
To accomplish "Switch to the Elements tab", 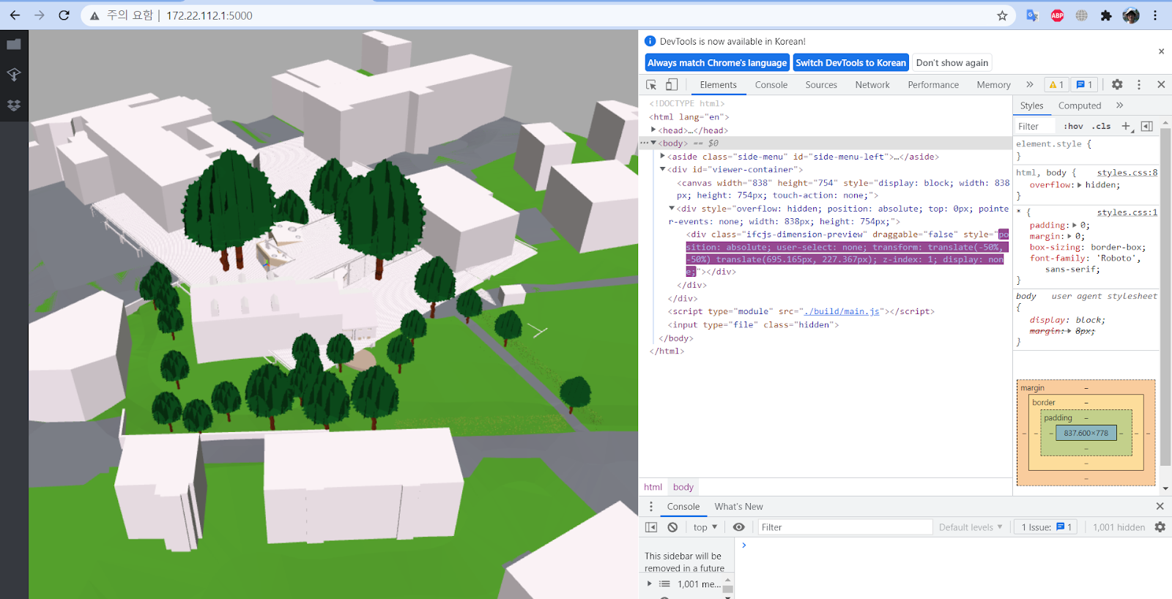I will 718,85.
